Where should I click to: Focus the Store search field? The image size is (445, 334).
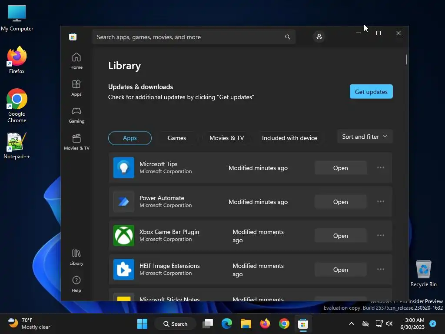[194, 37]
